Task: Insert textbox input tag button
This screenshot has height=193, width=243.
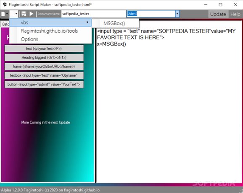Action: (x=44, y=75)
